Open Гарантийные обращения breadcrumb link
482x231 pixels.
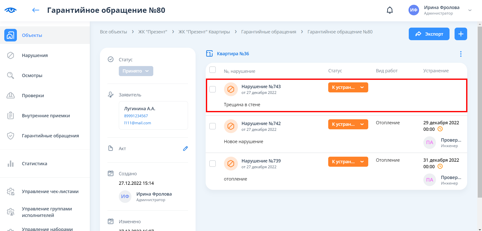(269, 32)
